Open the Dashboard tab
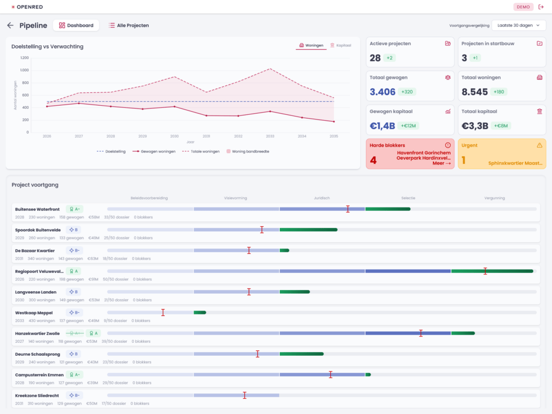Viewport: 552px width, 414px height. coord(76,25)
